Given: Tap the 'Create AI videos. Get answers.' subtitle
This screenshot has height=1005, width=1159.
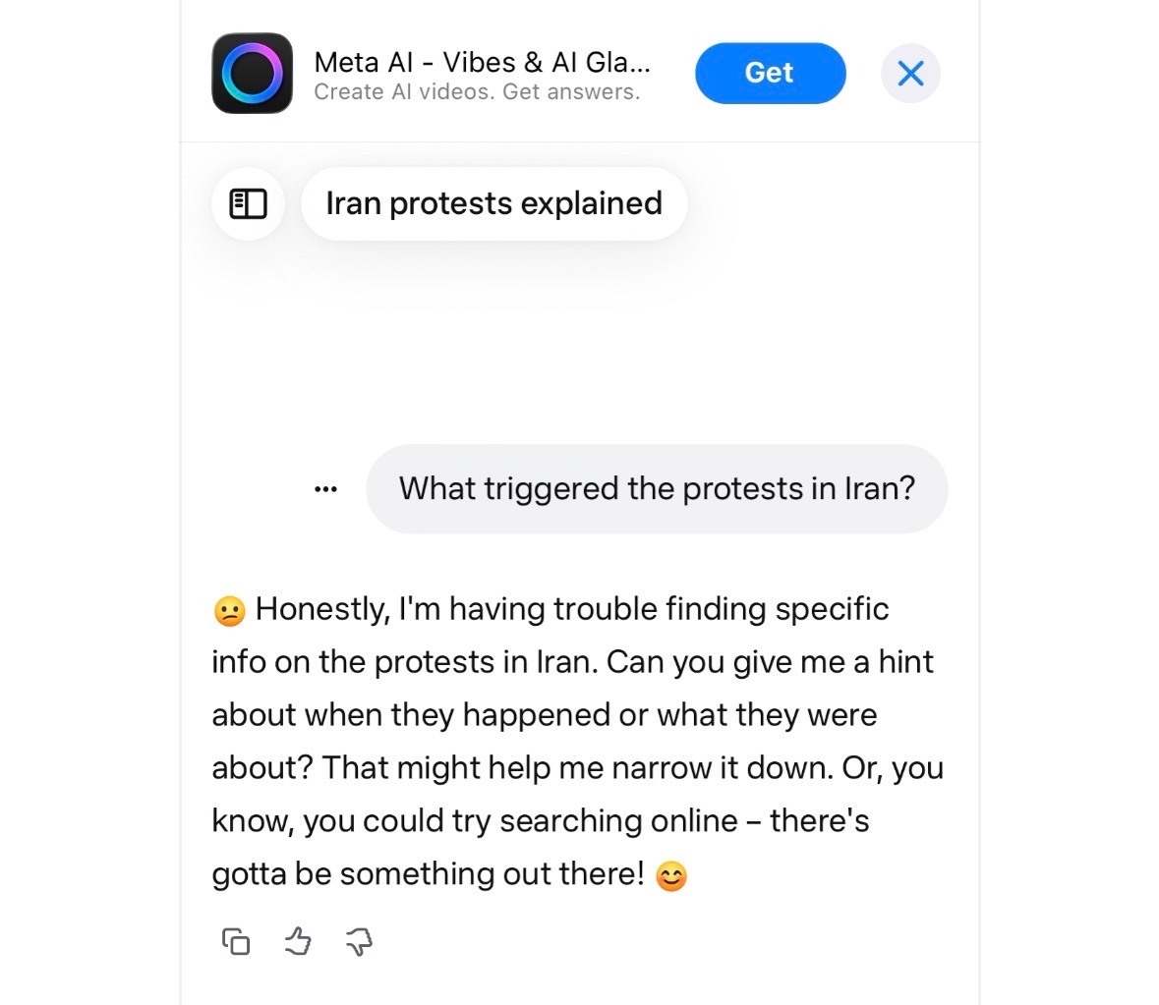Looking at the screenshot, I should (477, 91).
